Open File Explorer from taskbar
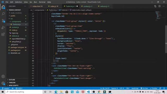This screenshot has width=167, height=94. (61, 92)
